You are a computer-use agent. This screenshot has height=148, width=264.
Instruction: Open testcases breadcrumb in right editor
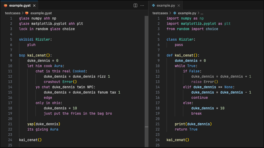tap(160, 13)
